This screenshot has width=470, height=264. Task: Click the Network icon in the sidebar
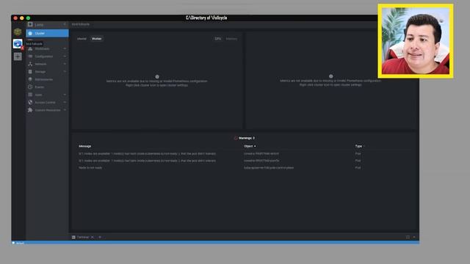click(x=30, y=64)
